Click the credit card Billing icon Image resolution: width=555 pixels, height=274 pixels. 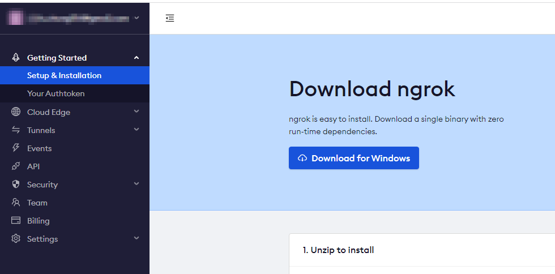click(16, 221)
